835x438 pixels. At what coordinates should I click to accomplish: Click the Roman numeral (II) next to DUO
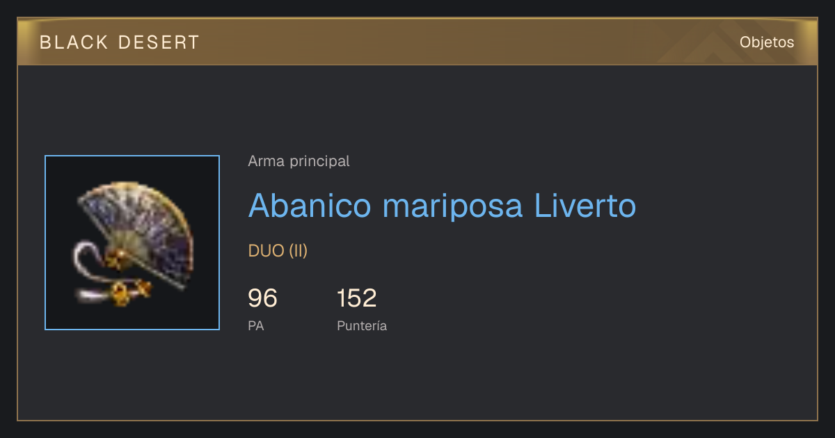298,251
